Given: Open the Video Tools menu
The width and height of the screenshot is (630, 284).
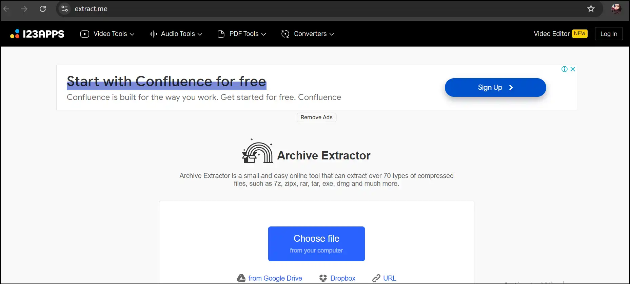Looking at the screenshot, I should [x=107, y=34].
